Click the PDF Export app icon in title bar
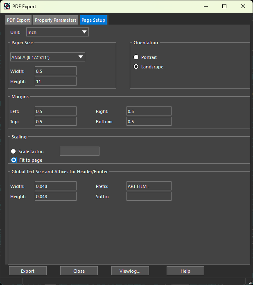The image size is (253, 285). coord(7,7)
